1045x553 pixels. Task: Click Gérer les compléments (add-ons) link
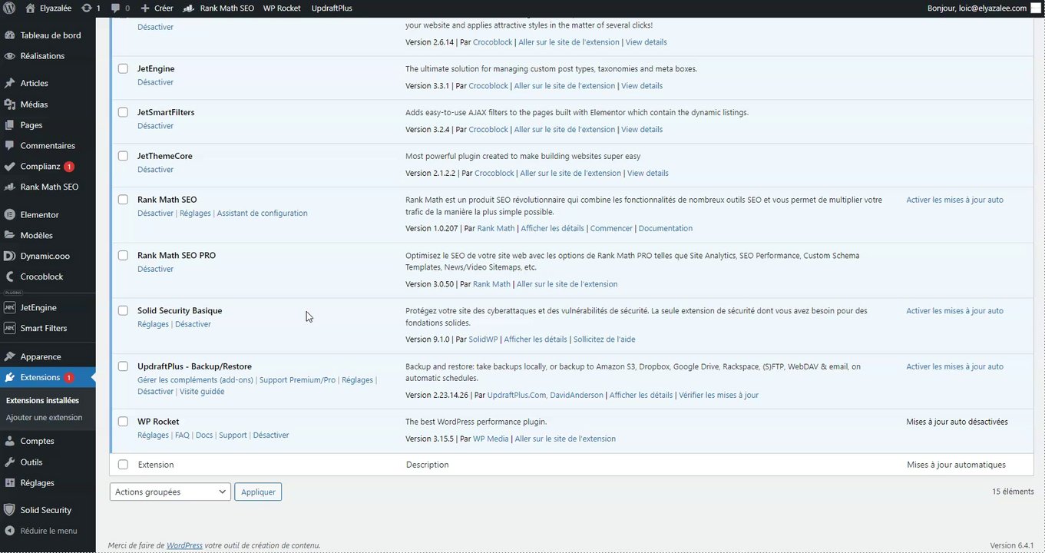pos(195,380)
